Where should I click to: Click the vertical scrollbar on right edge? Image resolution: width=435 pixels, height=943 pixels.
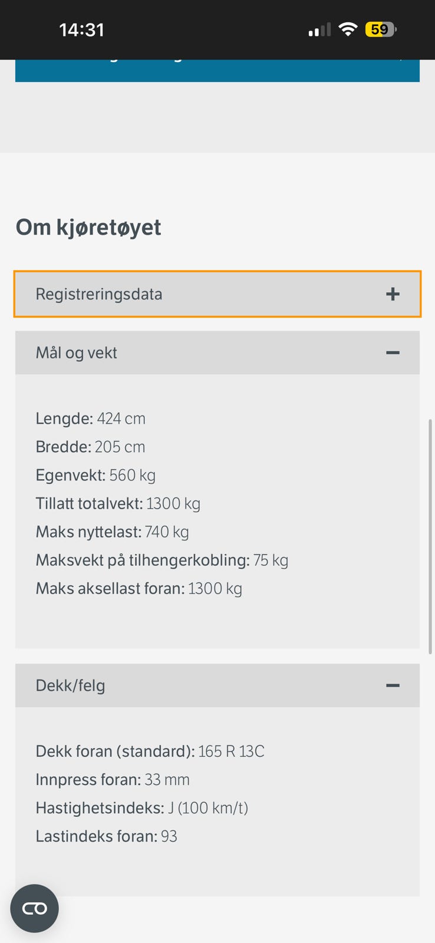point(431,536)
